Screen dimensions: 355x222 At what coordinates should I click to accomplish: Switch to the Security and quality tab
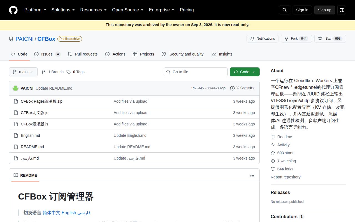[x=182, y=54]
